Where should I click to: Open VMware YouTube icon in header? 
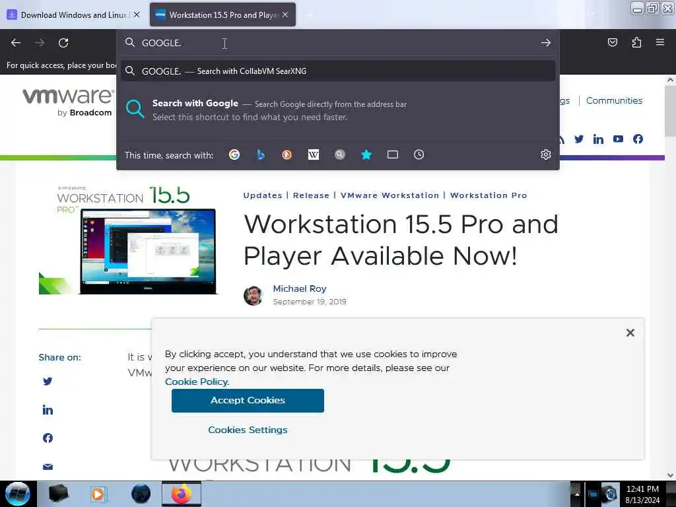pyautogui.click(x=618, y=139)
